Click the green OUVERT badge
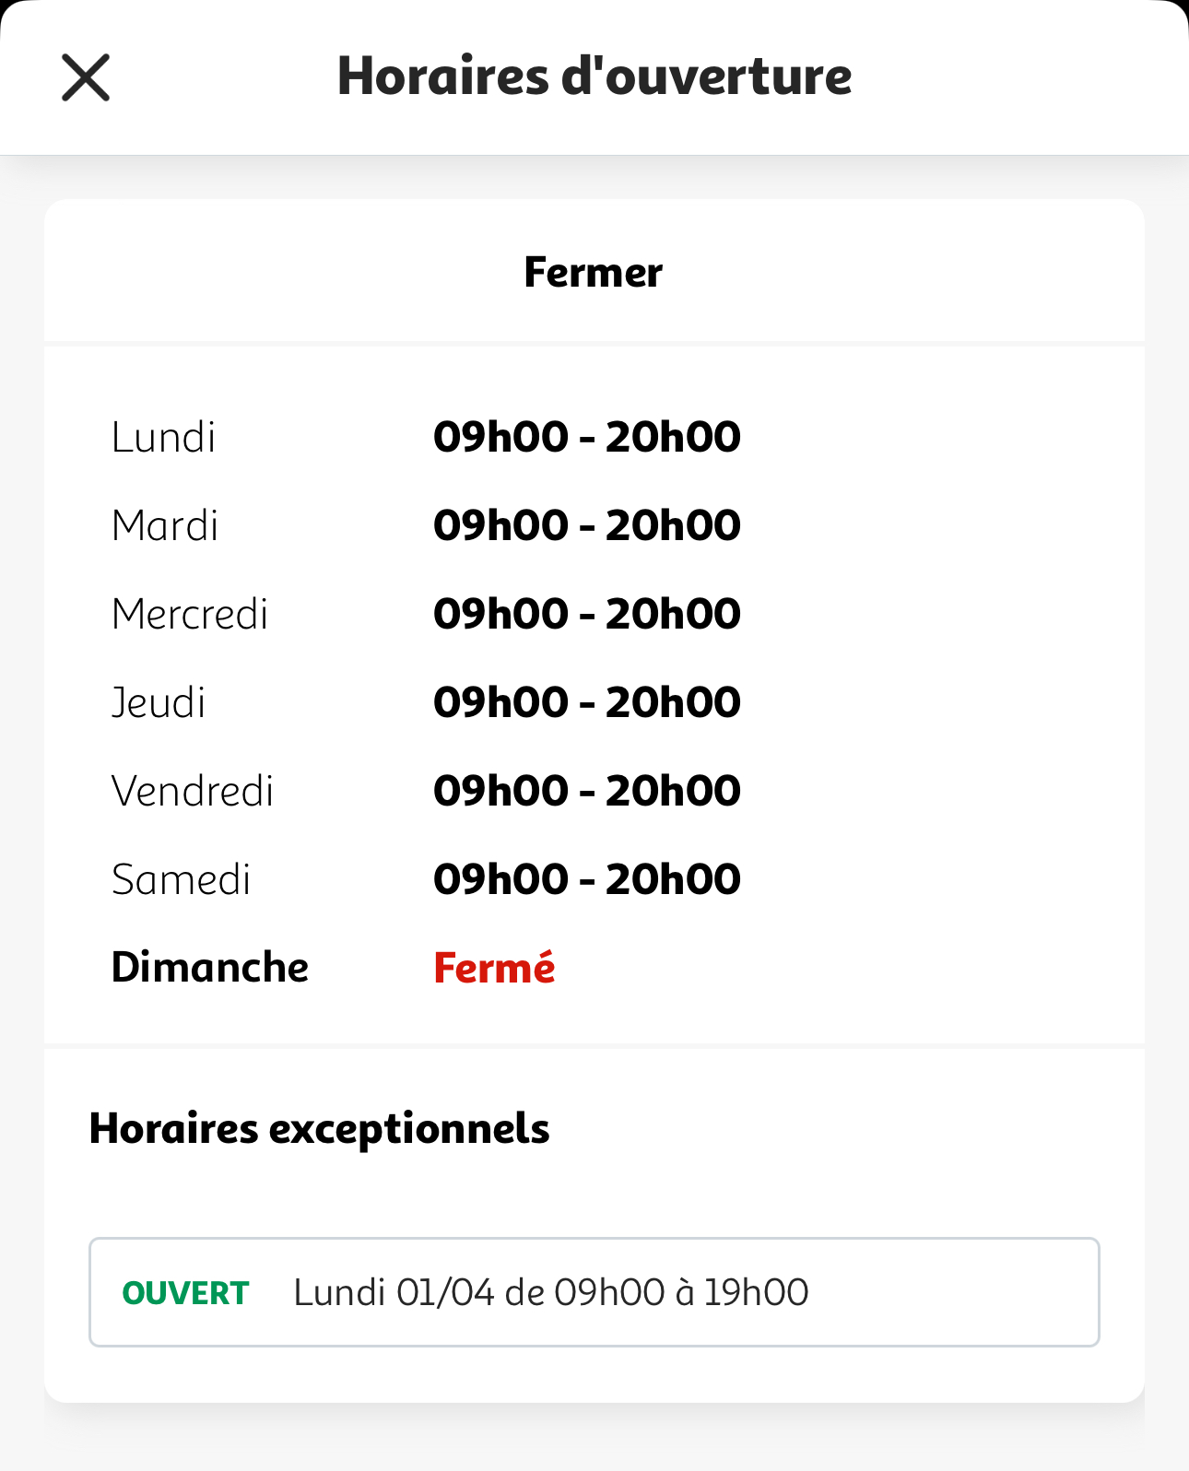This screenshot has width=1189, height=1471. (x=185, y=1292)
